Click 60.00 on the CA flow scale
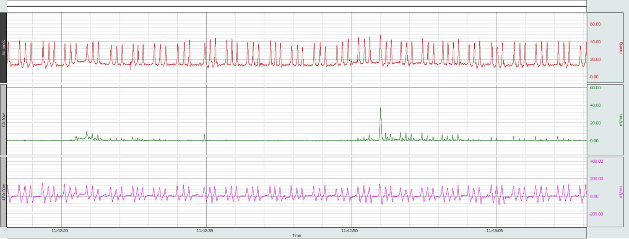The height and width of the screenshot is (239, 629). click(x=595, y=88)
